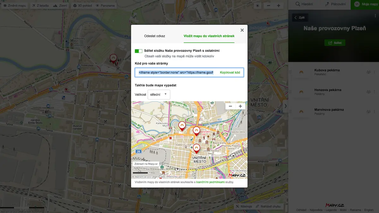Toggle sharing folder Naše provozovny Plzeň

138,51
